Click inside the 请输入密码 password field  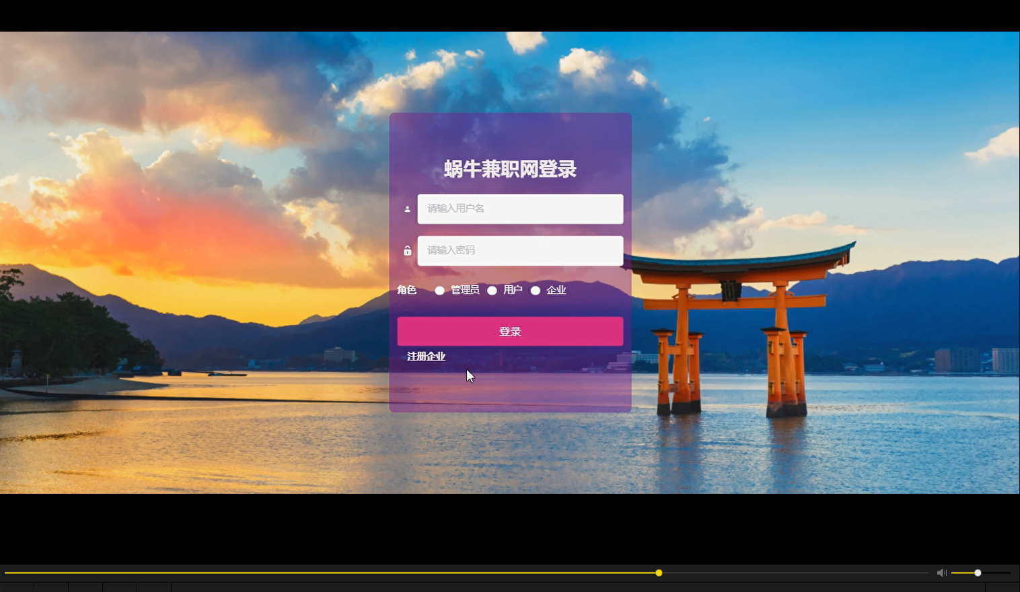(519, 250)
